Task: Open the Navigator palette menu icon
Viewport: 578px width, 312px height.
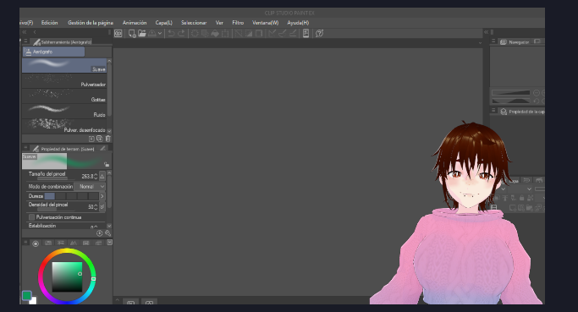Action: [x=493, y=41]
